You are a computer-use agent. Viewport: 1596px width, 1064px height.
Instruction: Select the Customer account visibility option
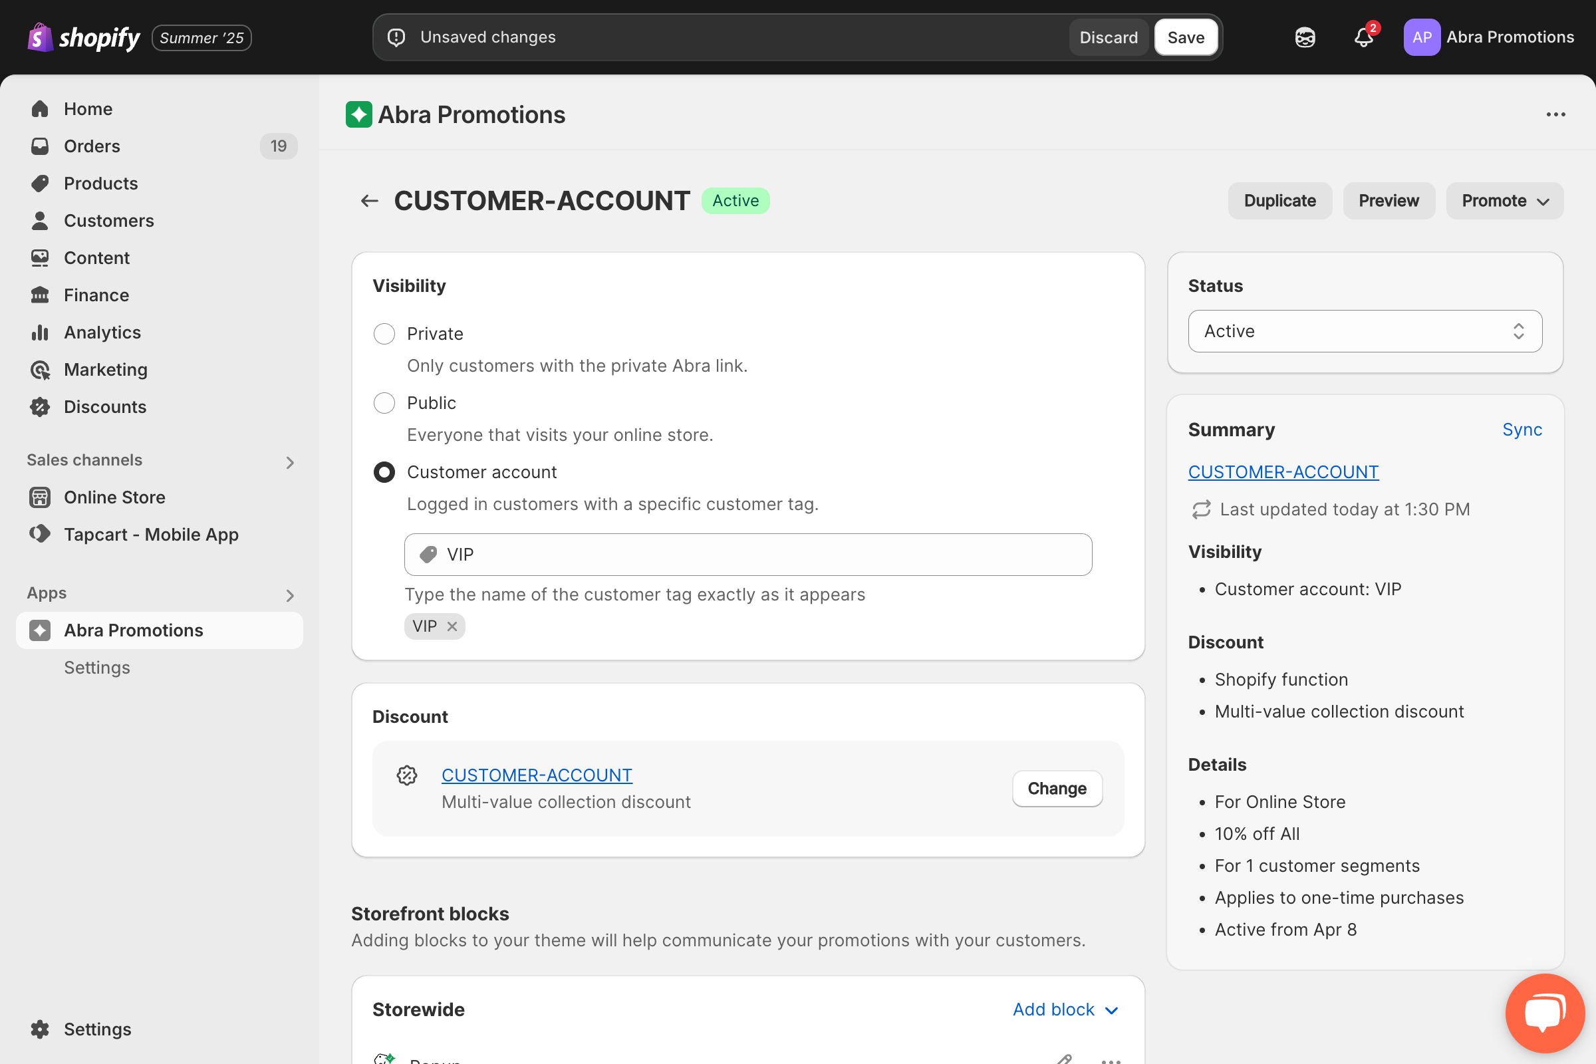384,472
